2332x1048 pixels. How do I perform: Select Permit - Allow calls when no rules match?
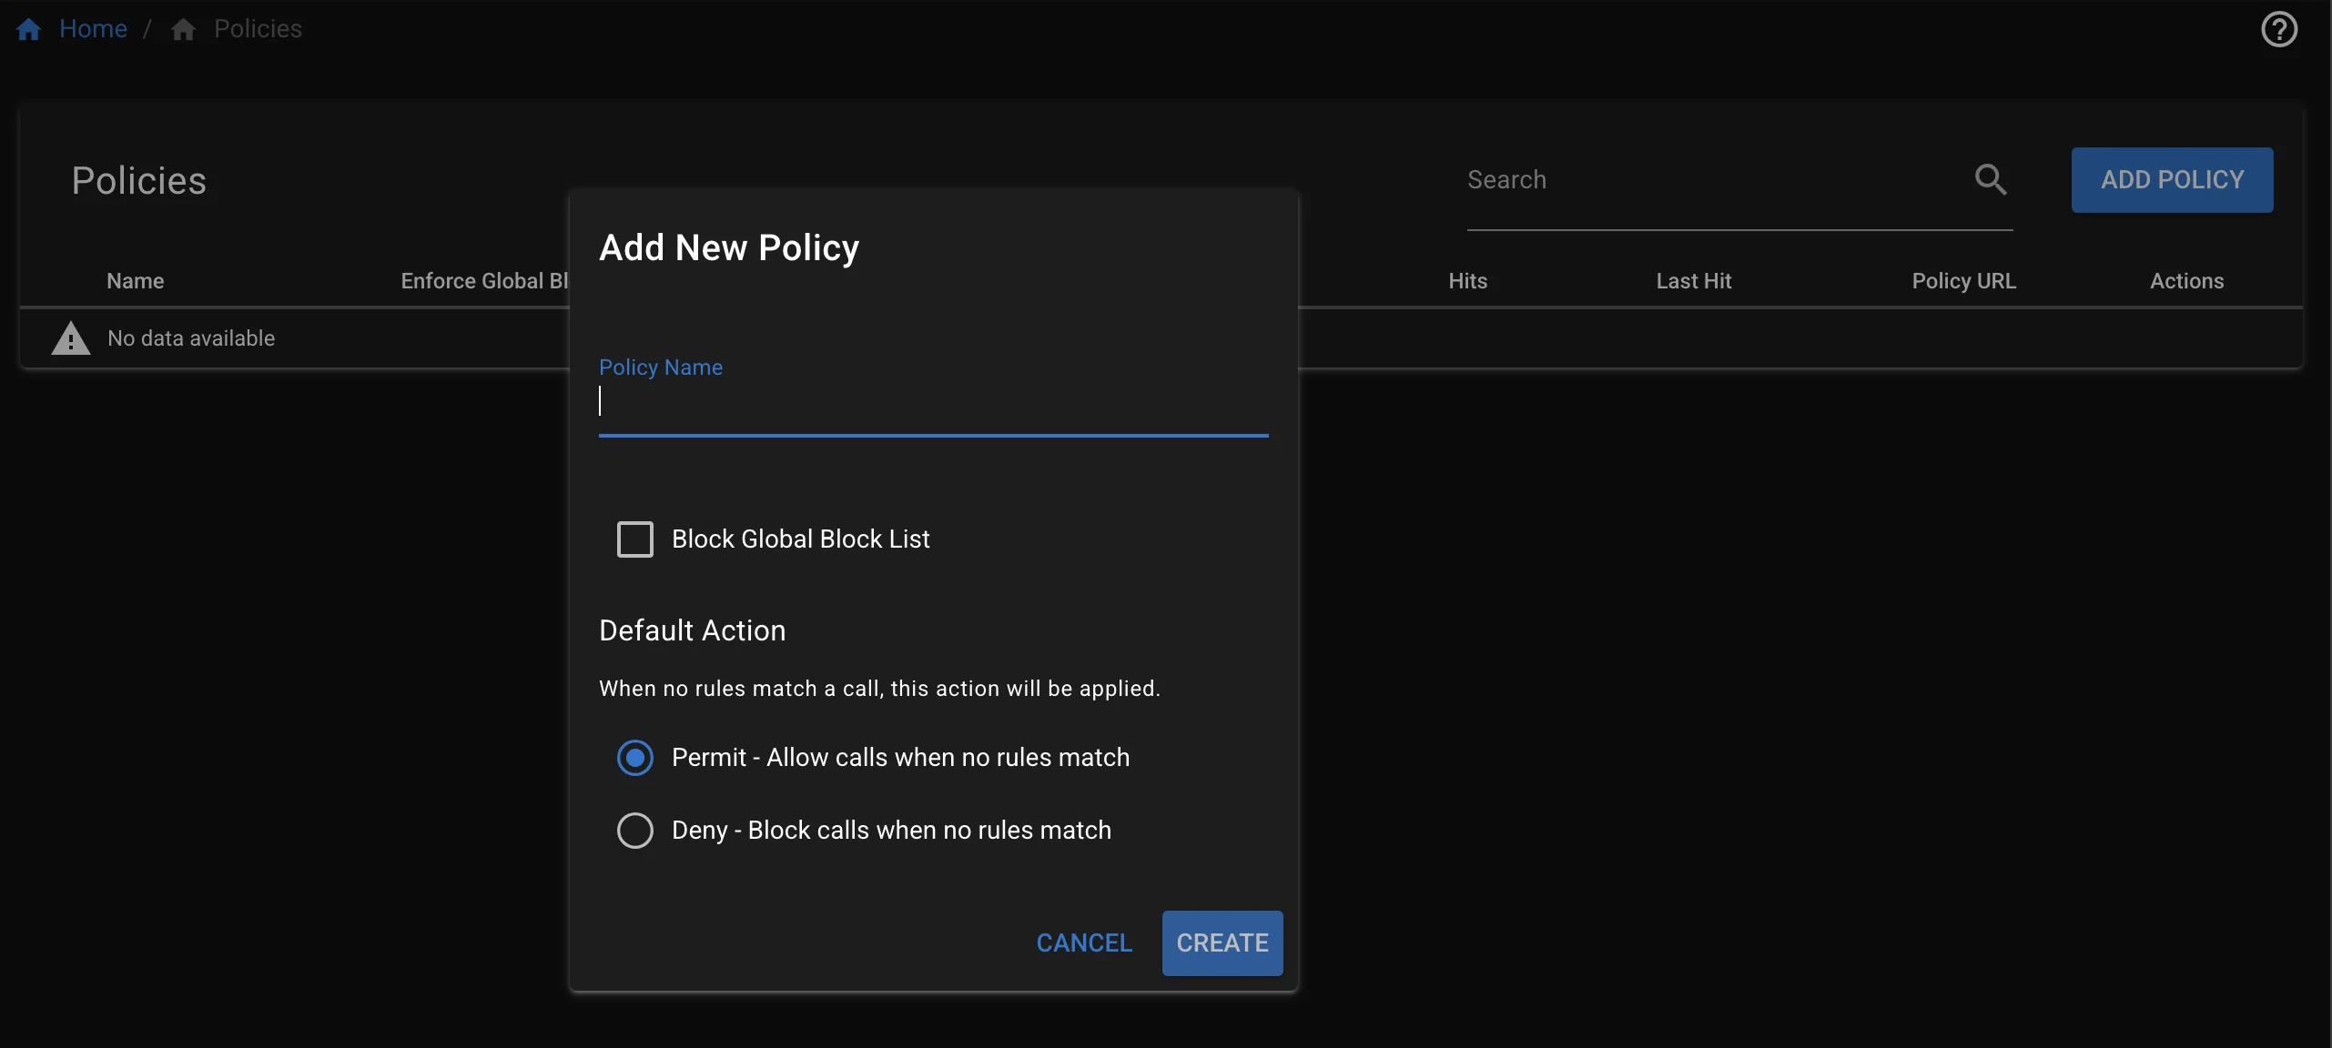click(635, 757)
